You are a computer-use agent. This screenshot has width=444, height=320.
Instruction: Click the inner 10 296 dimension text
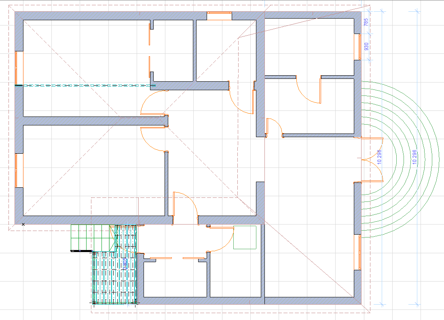click(x=379, y=157)
